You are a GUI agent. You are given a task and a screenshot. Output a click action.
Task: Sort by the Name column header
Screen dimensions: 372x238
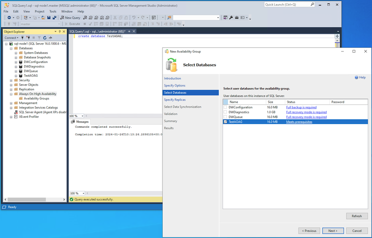pyautogui.click(x=247, y=102)
